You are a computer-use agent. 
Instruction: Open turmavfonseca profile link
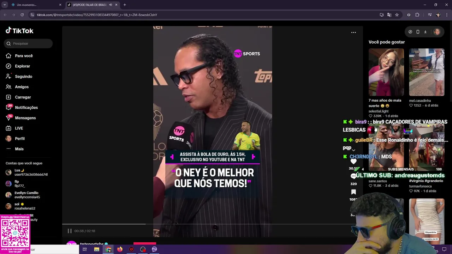click(420, 186)
